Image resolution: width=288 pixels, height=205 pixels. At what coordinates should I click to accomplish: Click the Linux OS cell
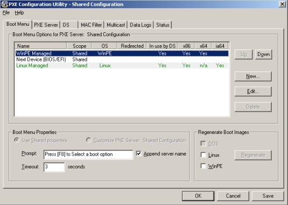point(105,66)
